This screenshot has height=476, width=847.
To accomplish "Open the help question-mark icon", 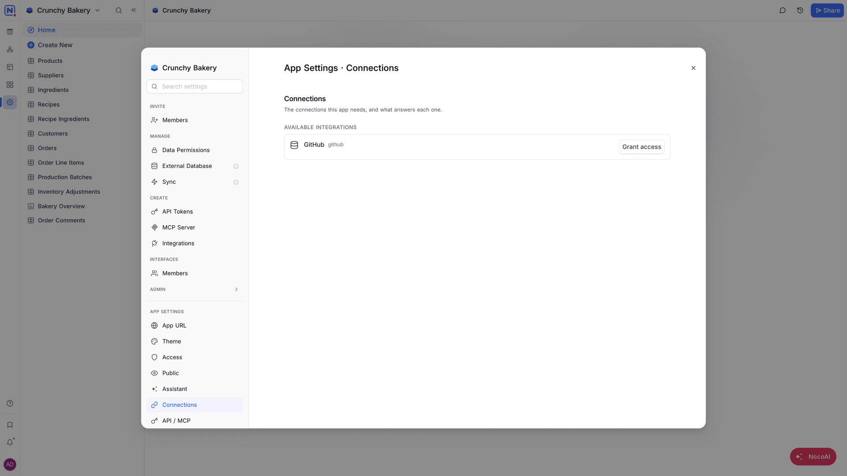I will coord(10,403).
